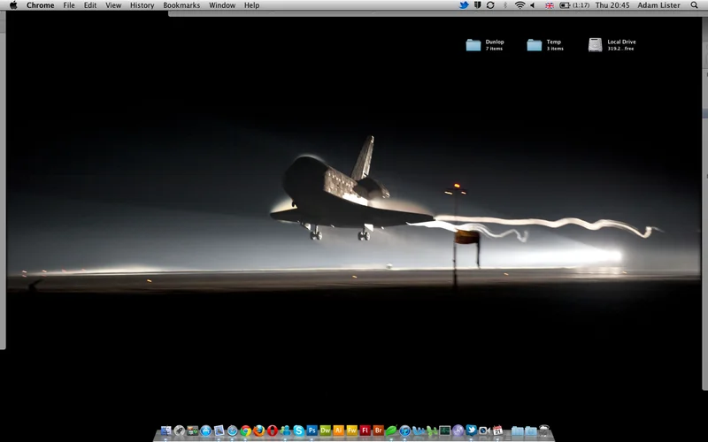This screenshot has width=708, height=442.
Task: Click the Adam Lister user menu
Action: [658, 5]
